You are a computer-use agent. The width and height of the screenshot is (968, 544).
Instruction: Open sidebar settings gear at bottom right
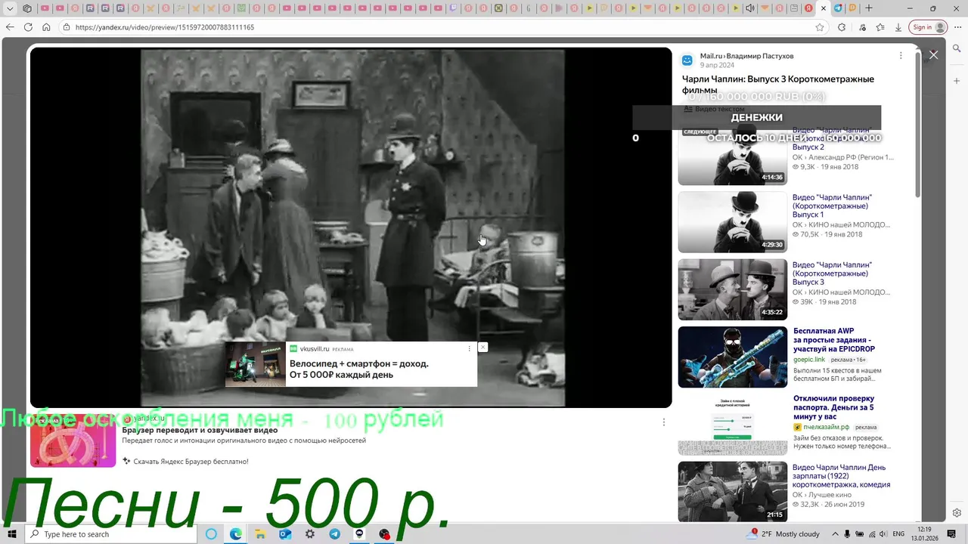(x=957, y=513)
